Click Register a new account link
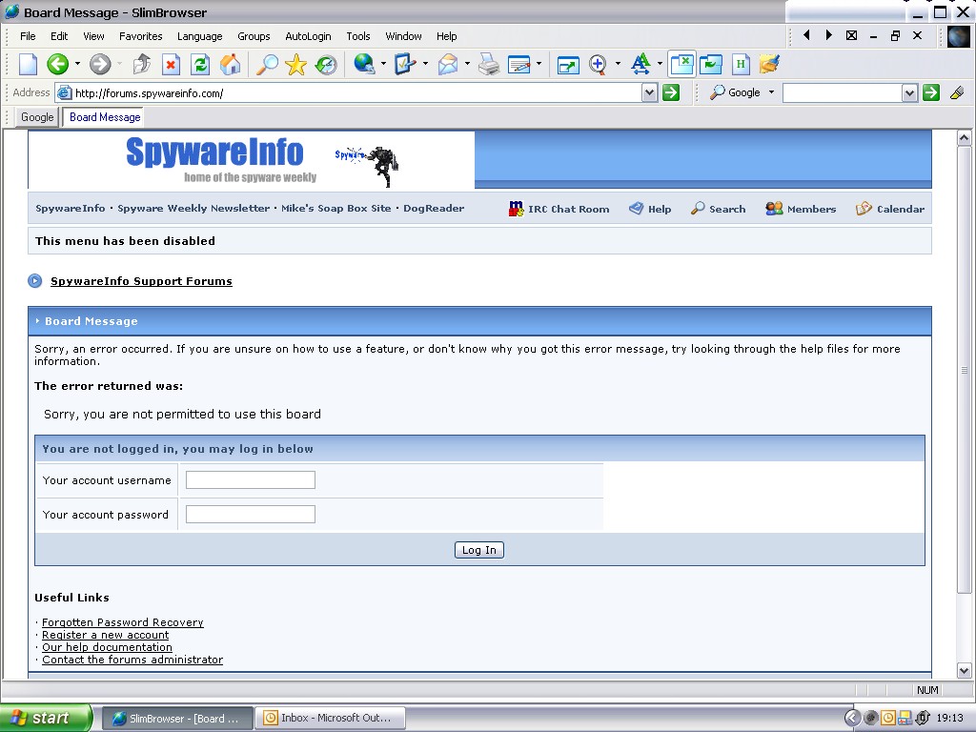976x732 pixels. pyautogui.click(x=105, y=635)
